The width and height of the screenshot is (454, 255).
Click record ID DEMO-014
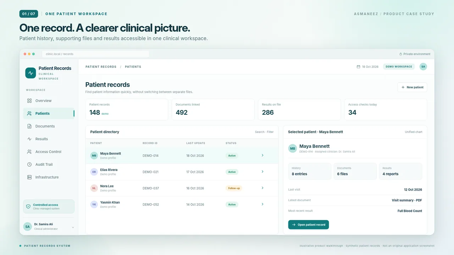(x=150, y=155)
